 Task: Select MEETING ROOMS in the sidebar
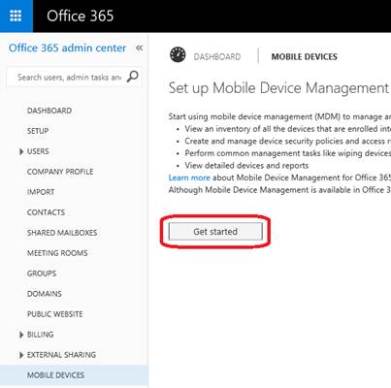pyautogui.click(x=57, y=253)
